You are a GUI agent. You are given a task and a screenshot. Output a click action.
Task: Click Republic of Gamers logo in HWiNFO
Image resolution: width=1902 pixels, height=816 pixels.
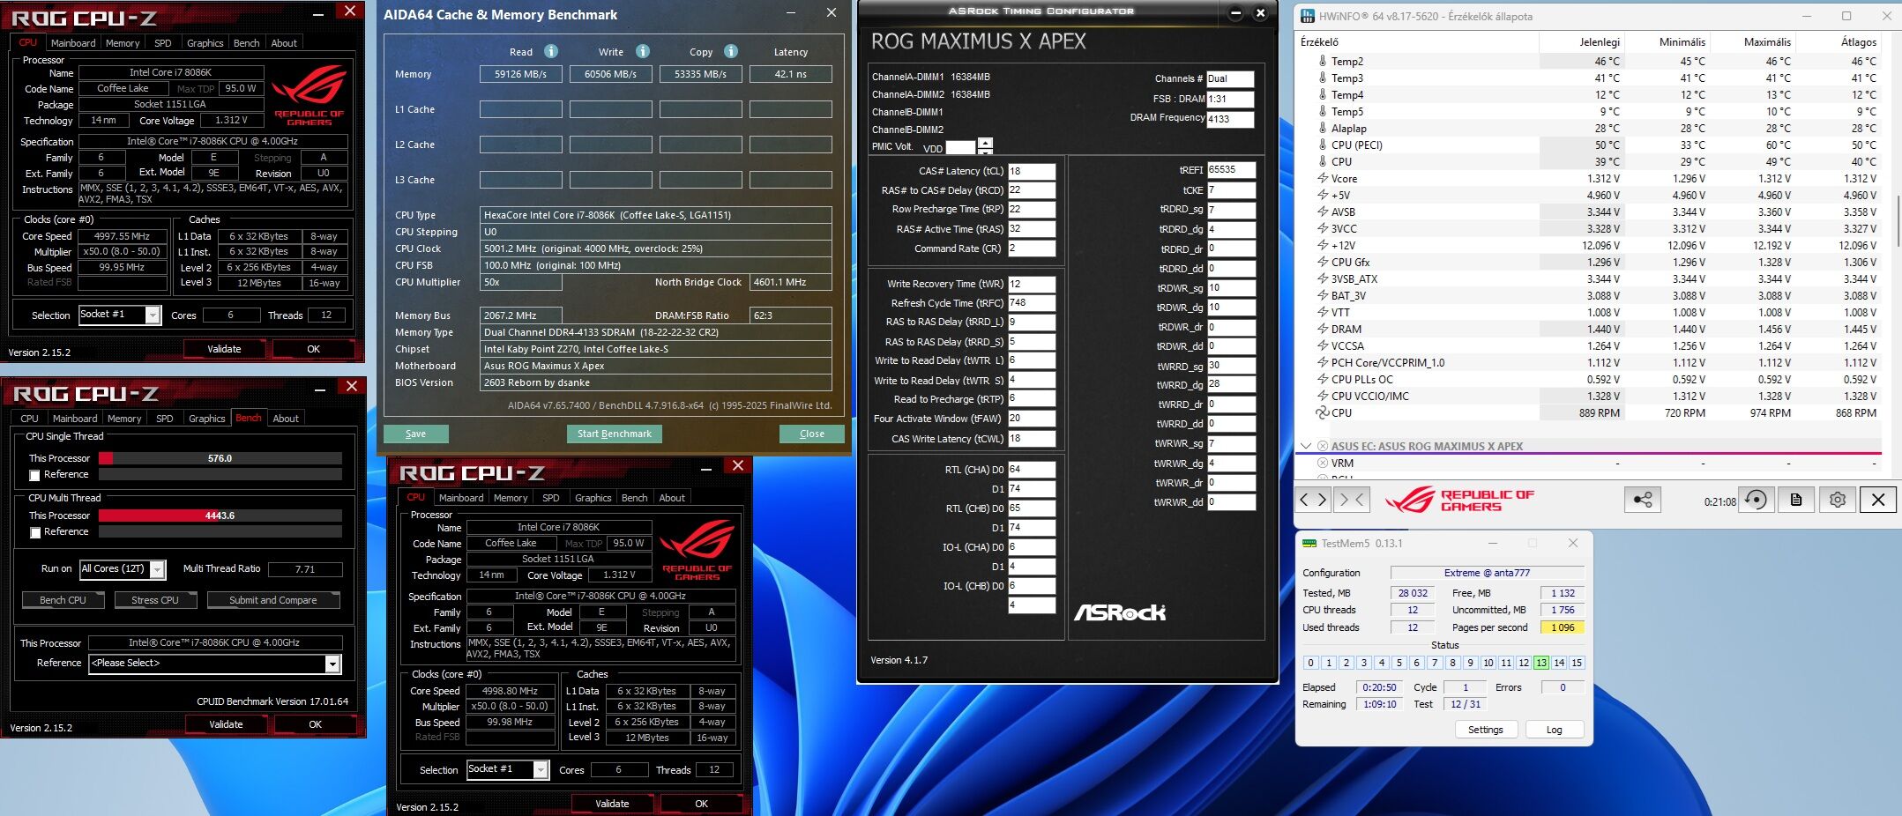pyautogui.click(x=1459, y=500)
